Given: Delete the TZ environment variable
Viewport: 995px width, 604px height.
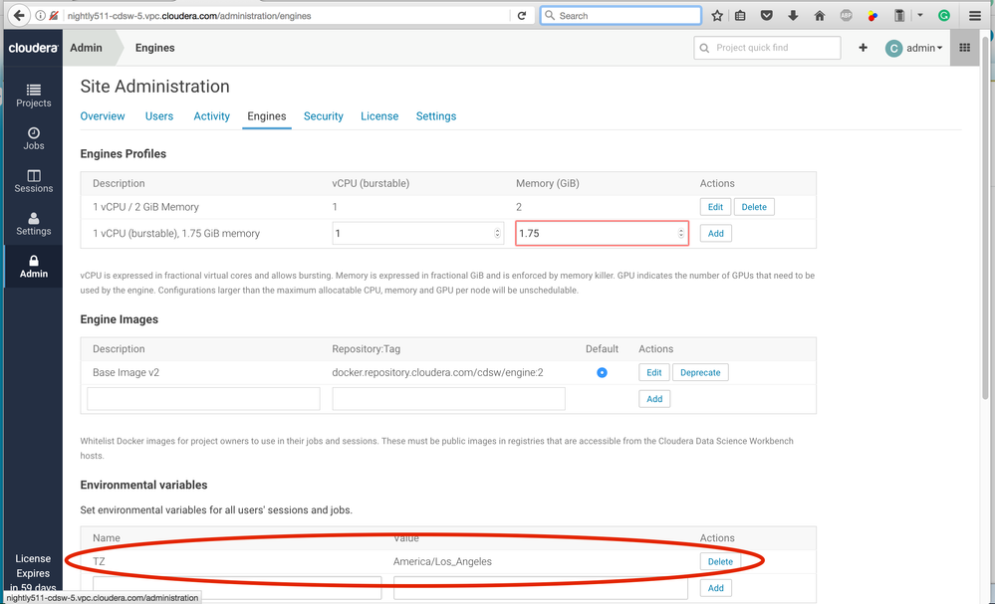Looking at the screenshot, I should click(720, 561).
